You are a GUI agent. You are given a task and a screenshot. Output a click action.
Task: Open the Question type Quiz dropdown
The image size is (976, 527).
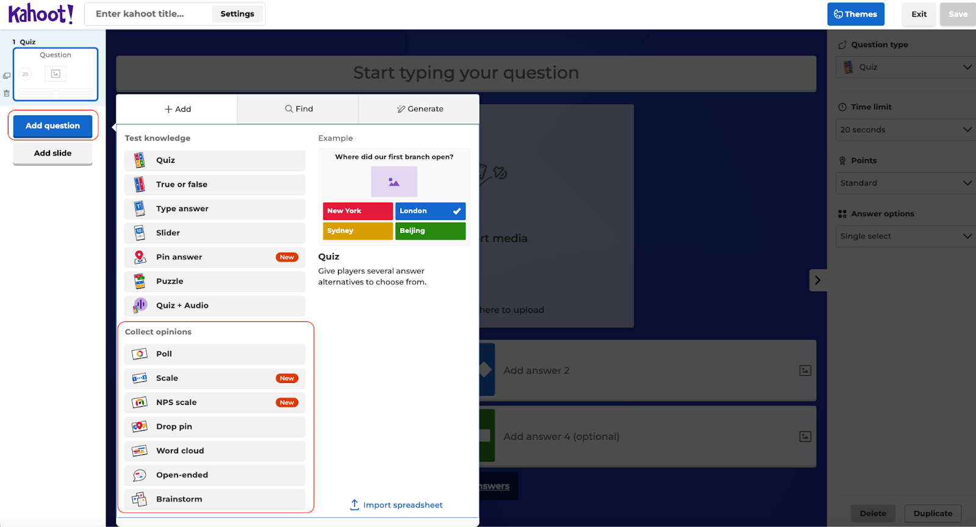tap(905, 67)
